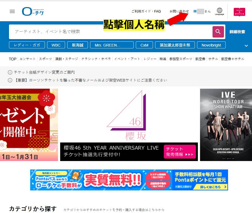Open the Language globe selector
The width and height of the screenshot is (252, 213).
219,11
